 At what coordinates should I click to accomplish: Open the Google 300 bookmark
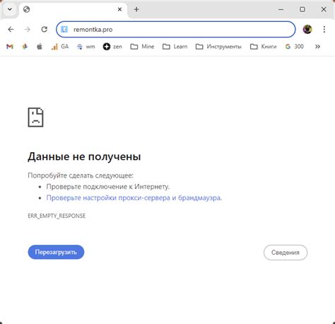click(x=294, y=47)
